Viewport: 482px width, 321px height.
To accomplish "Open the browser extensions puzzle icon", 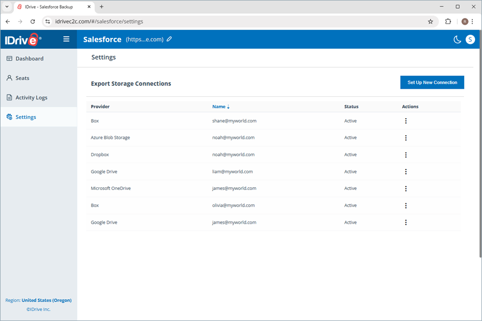I will (448, 21).
